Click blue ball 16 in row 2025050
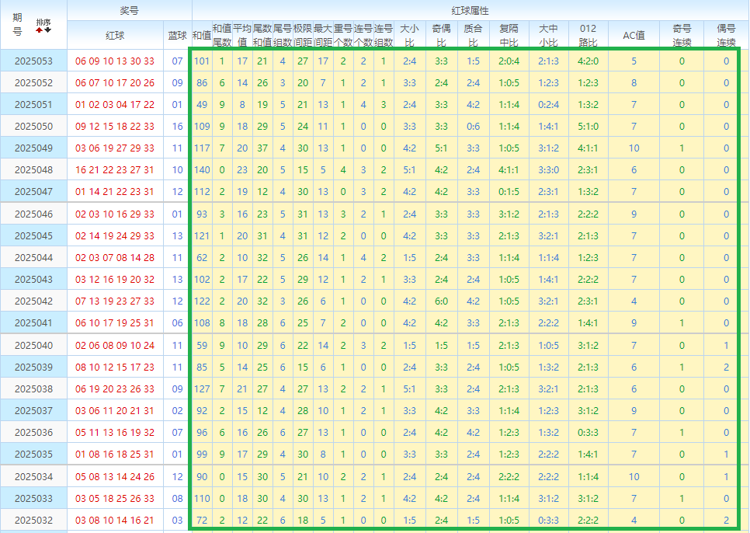This screenshot has width=750, height=533. [x=178, y=127]
